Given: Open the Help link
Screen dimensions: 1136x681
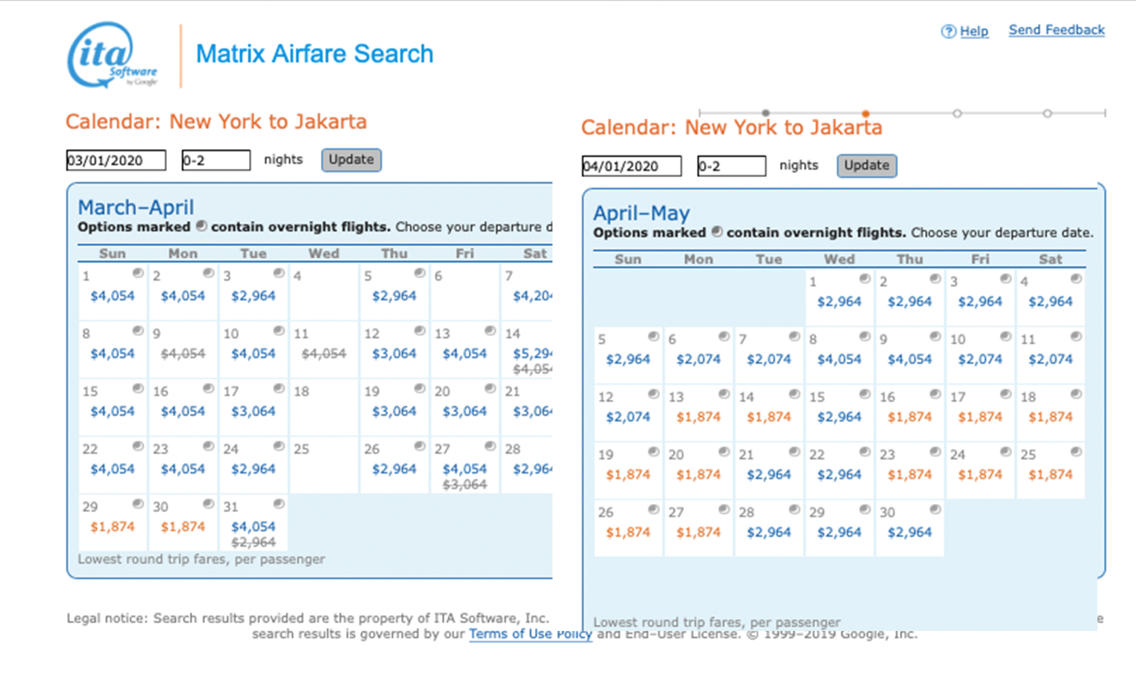Looking at the screenshot, I should pyautogui.click(x=974, y=31).
